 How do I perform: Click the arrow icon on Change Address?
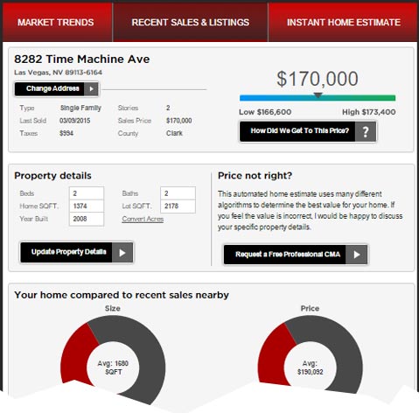pos(91,88)
